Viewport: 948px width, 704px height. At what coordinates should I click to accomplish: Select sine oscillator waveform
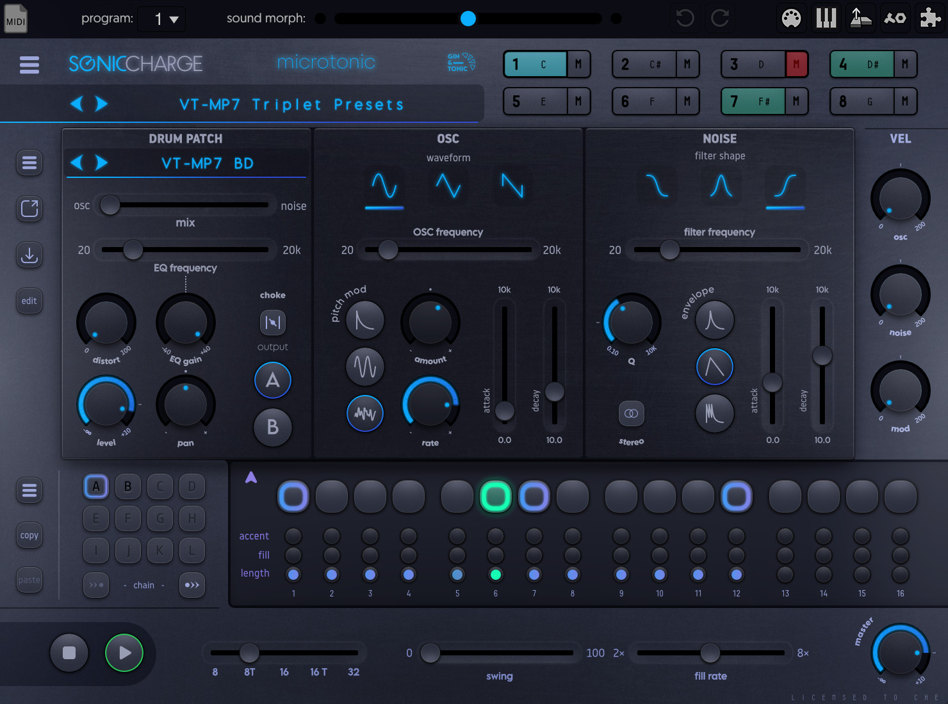[384, 186]
